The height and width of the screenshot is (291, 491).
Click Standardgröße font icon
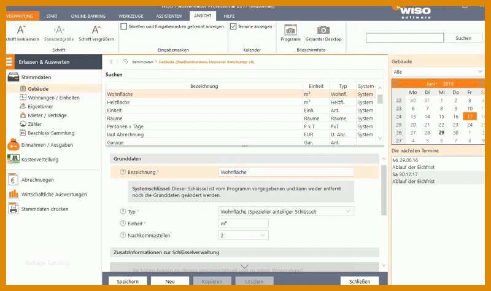click(59, 29)
